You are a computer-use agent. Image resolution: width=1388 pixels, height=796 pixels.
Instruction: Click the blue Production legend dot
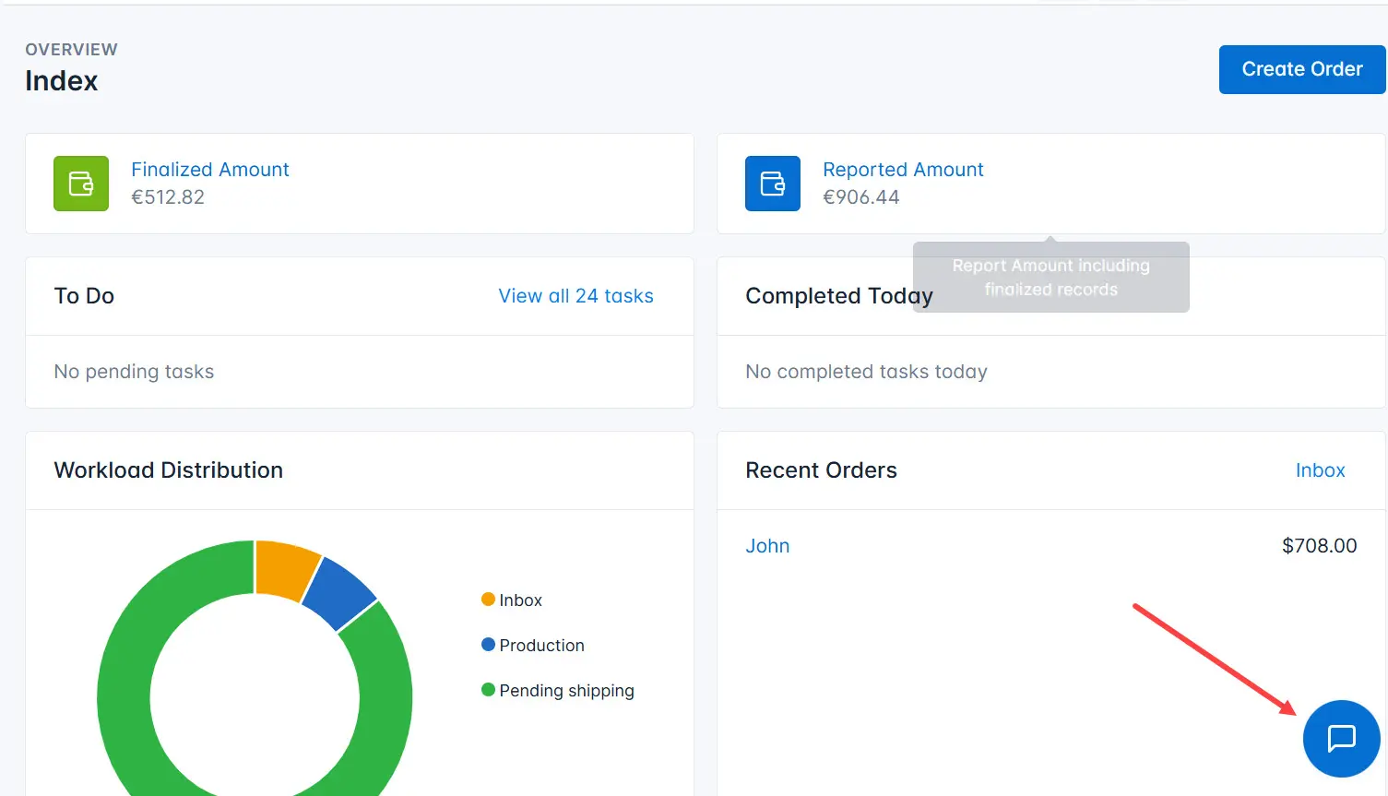click(x=488, y=645)
